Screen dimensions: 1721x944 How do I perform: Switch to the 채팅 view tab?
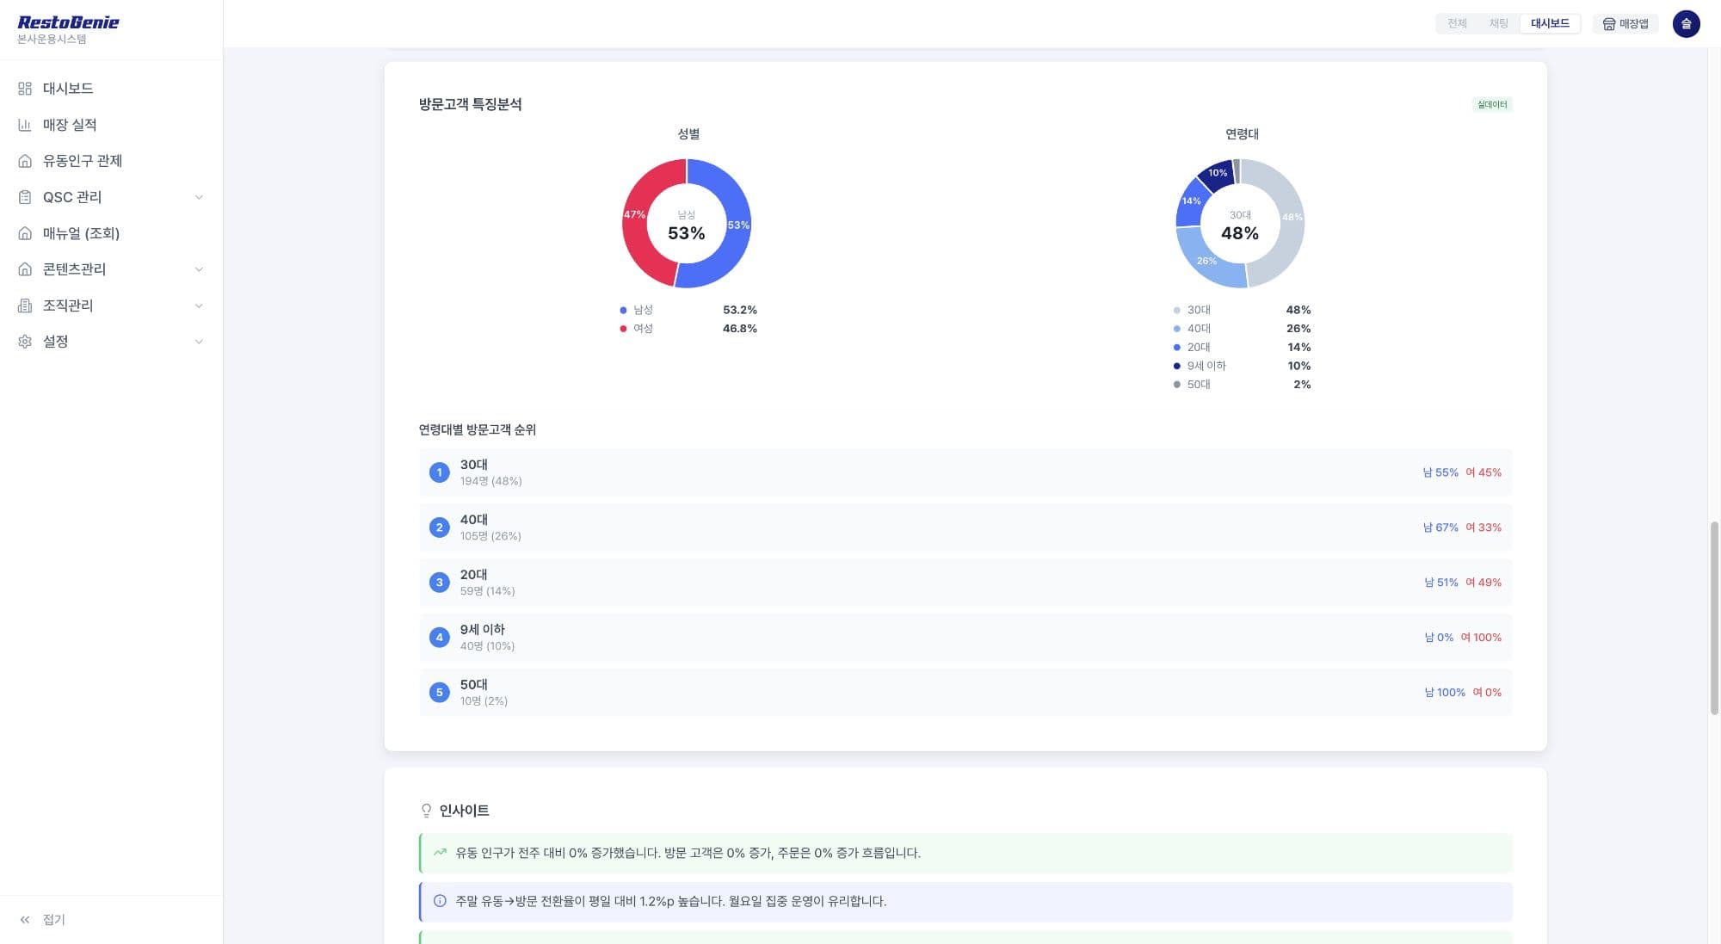[x=1498, y=24]
